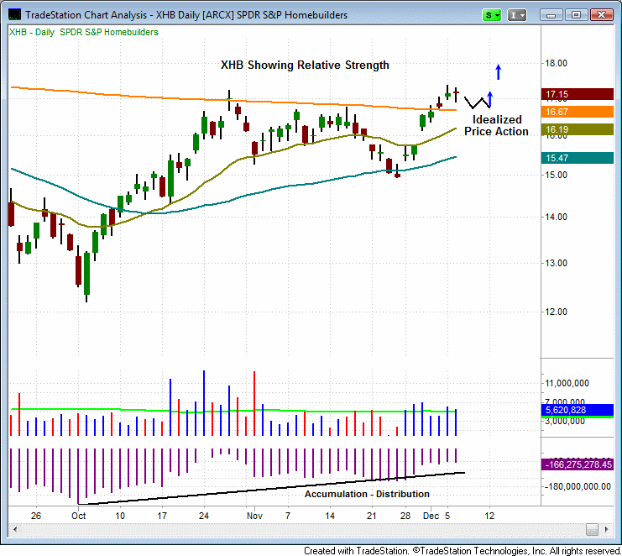Click the Oct date axis label
This screenshot has width=622, height=556.
click(x=79, y=516)
